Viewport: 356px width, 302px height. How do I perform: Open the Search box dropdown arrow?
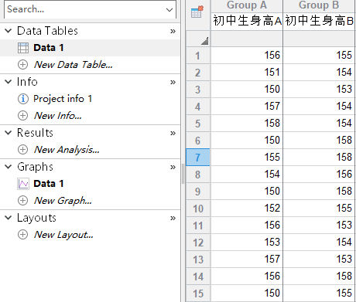click(x=169, y=10)
